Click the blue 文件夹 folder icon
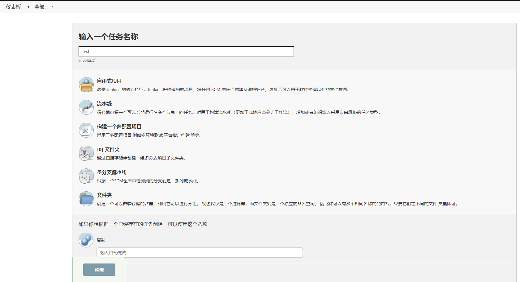 point(86,199)
